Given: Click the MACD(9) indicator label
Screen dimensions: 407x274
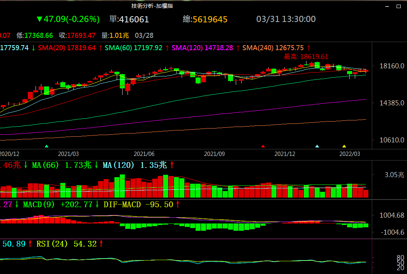Looking at the screenshot, I should click(39, 205).
